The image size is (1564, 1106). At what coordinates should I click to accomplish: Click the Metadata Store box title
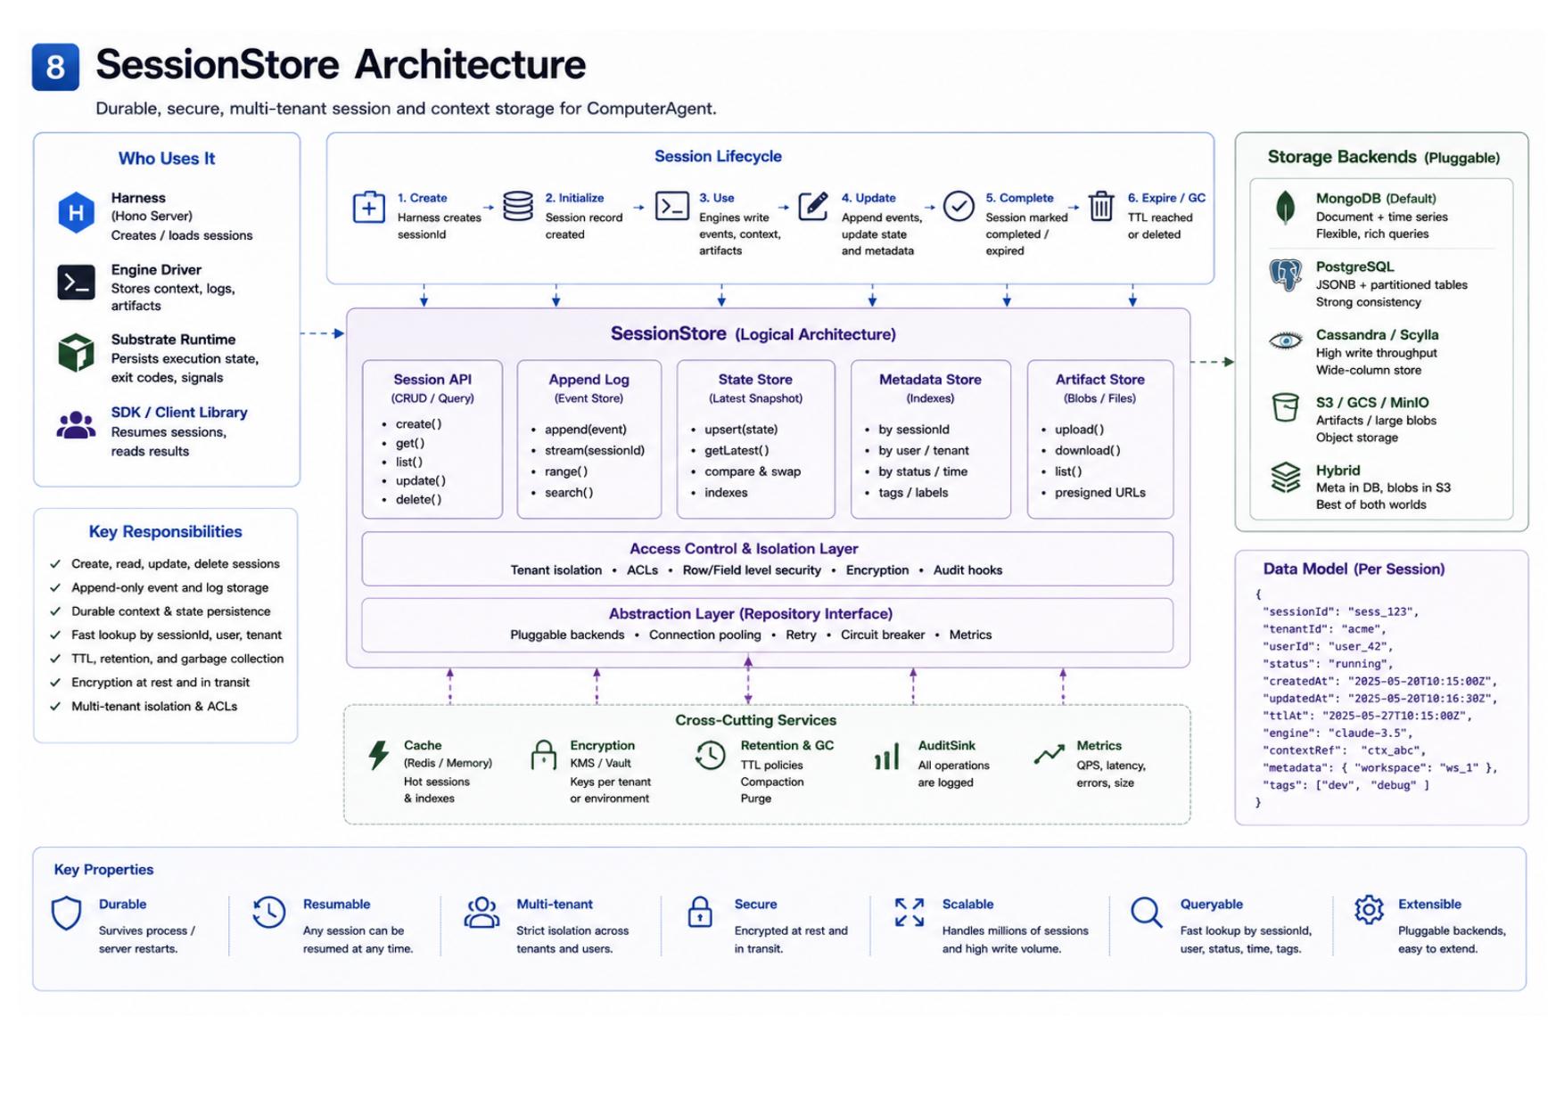click(930, 380)
